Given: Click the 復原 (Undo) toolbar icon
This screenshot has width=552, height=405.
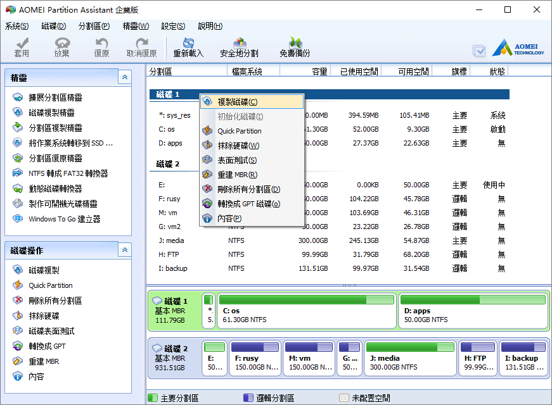Looking at the screenshot, I should tap(102, 47).
